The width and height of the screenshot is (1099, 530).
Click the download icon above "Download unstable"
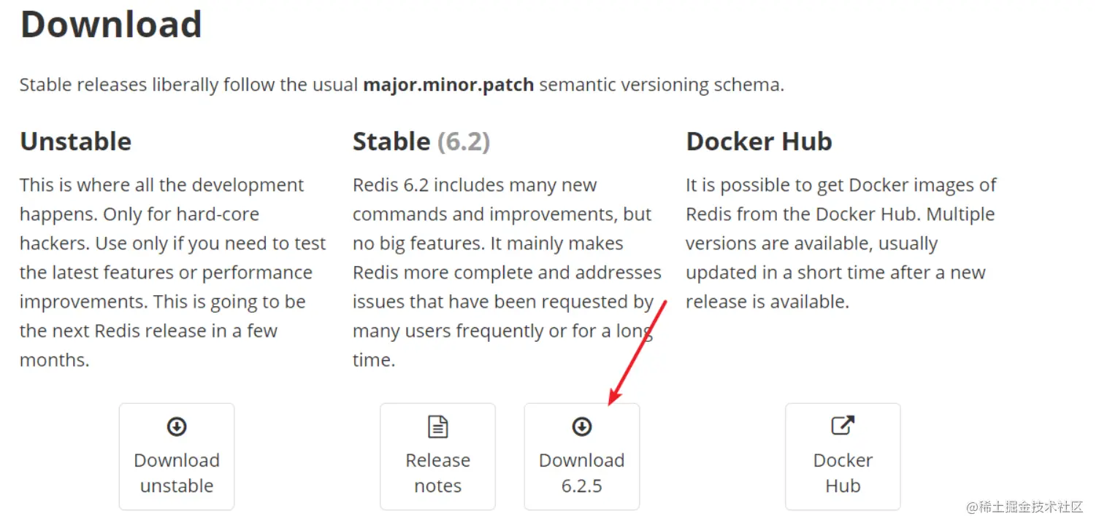tap(177, 426)
